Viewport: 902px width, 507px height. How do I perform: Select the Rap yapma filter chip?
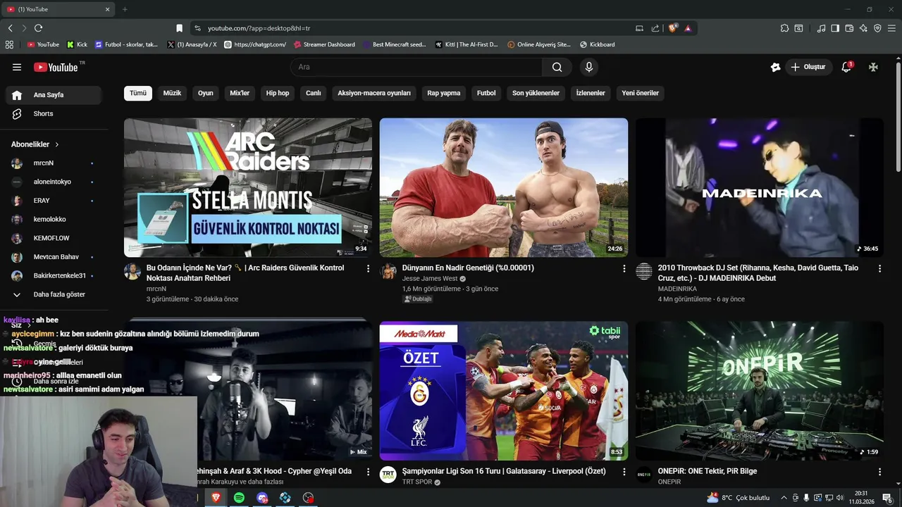click(444, 93)
